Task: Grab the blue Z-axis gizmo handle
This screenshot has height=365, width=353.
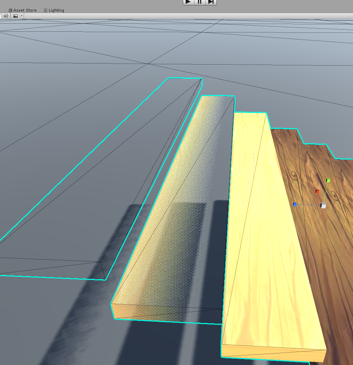Action: click(295, 204)
